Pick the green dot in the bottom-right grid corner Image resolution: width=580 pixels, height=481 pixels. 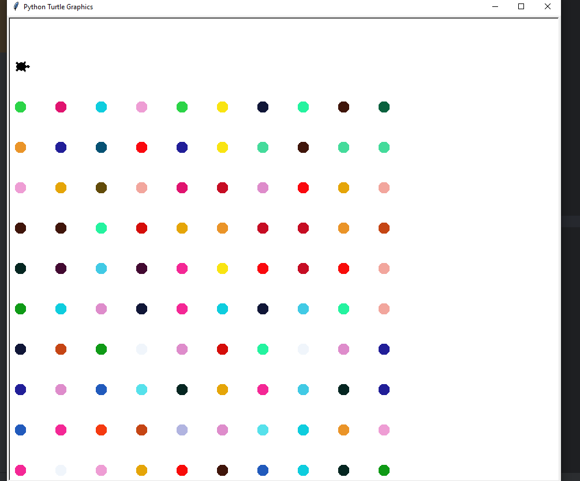tap(384, 470)
